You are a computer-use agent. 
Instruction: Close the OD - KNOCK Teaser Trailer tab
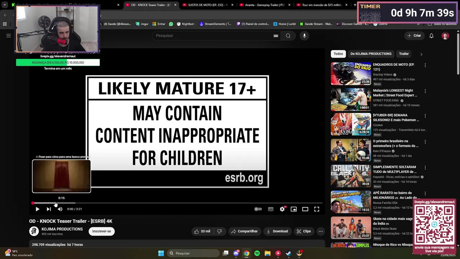tap(175, 5)
